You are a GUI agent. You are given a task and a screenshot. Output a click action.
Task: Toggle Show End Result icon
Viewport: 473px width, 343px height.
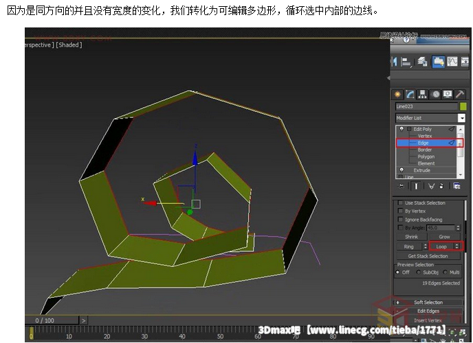coord(416,186)
